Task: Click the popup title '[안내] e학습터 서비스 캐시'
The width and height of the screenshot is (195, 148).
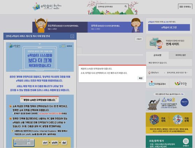Action: [28, 36]
